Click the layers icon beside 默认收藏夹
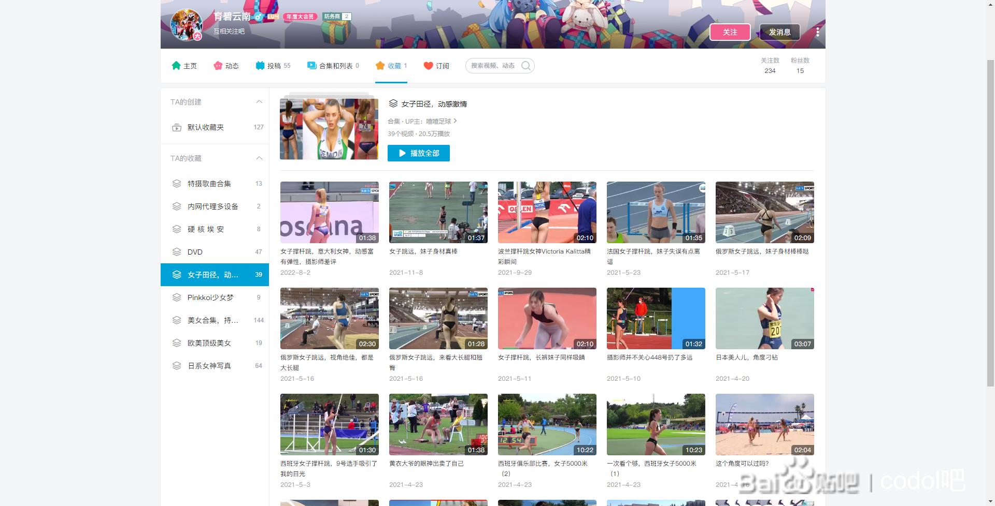Screen dimensions: 995x506 click(177, 127)
